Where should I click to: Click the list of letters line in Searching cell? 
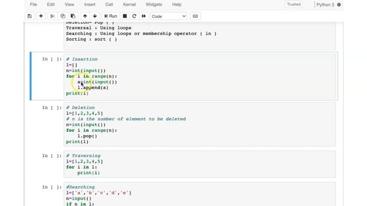(x=99, y=193)
